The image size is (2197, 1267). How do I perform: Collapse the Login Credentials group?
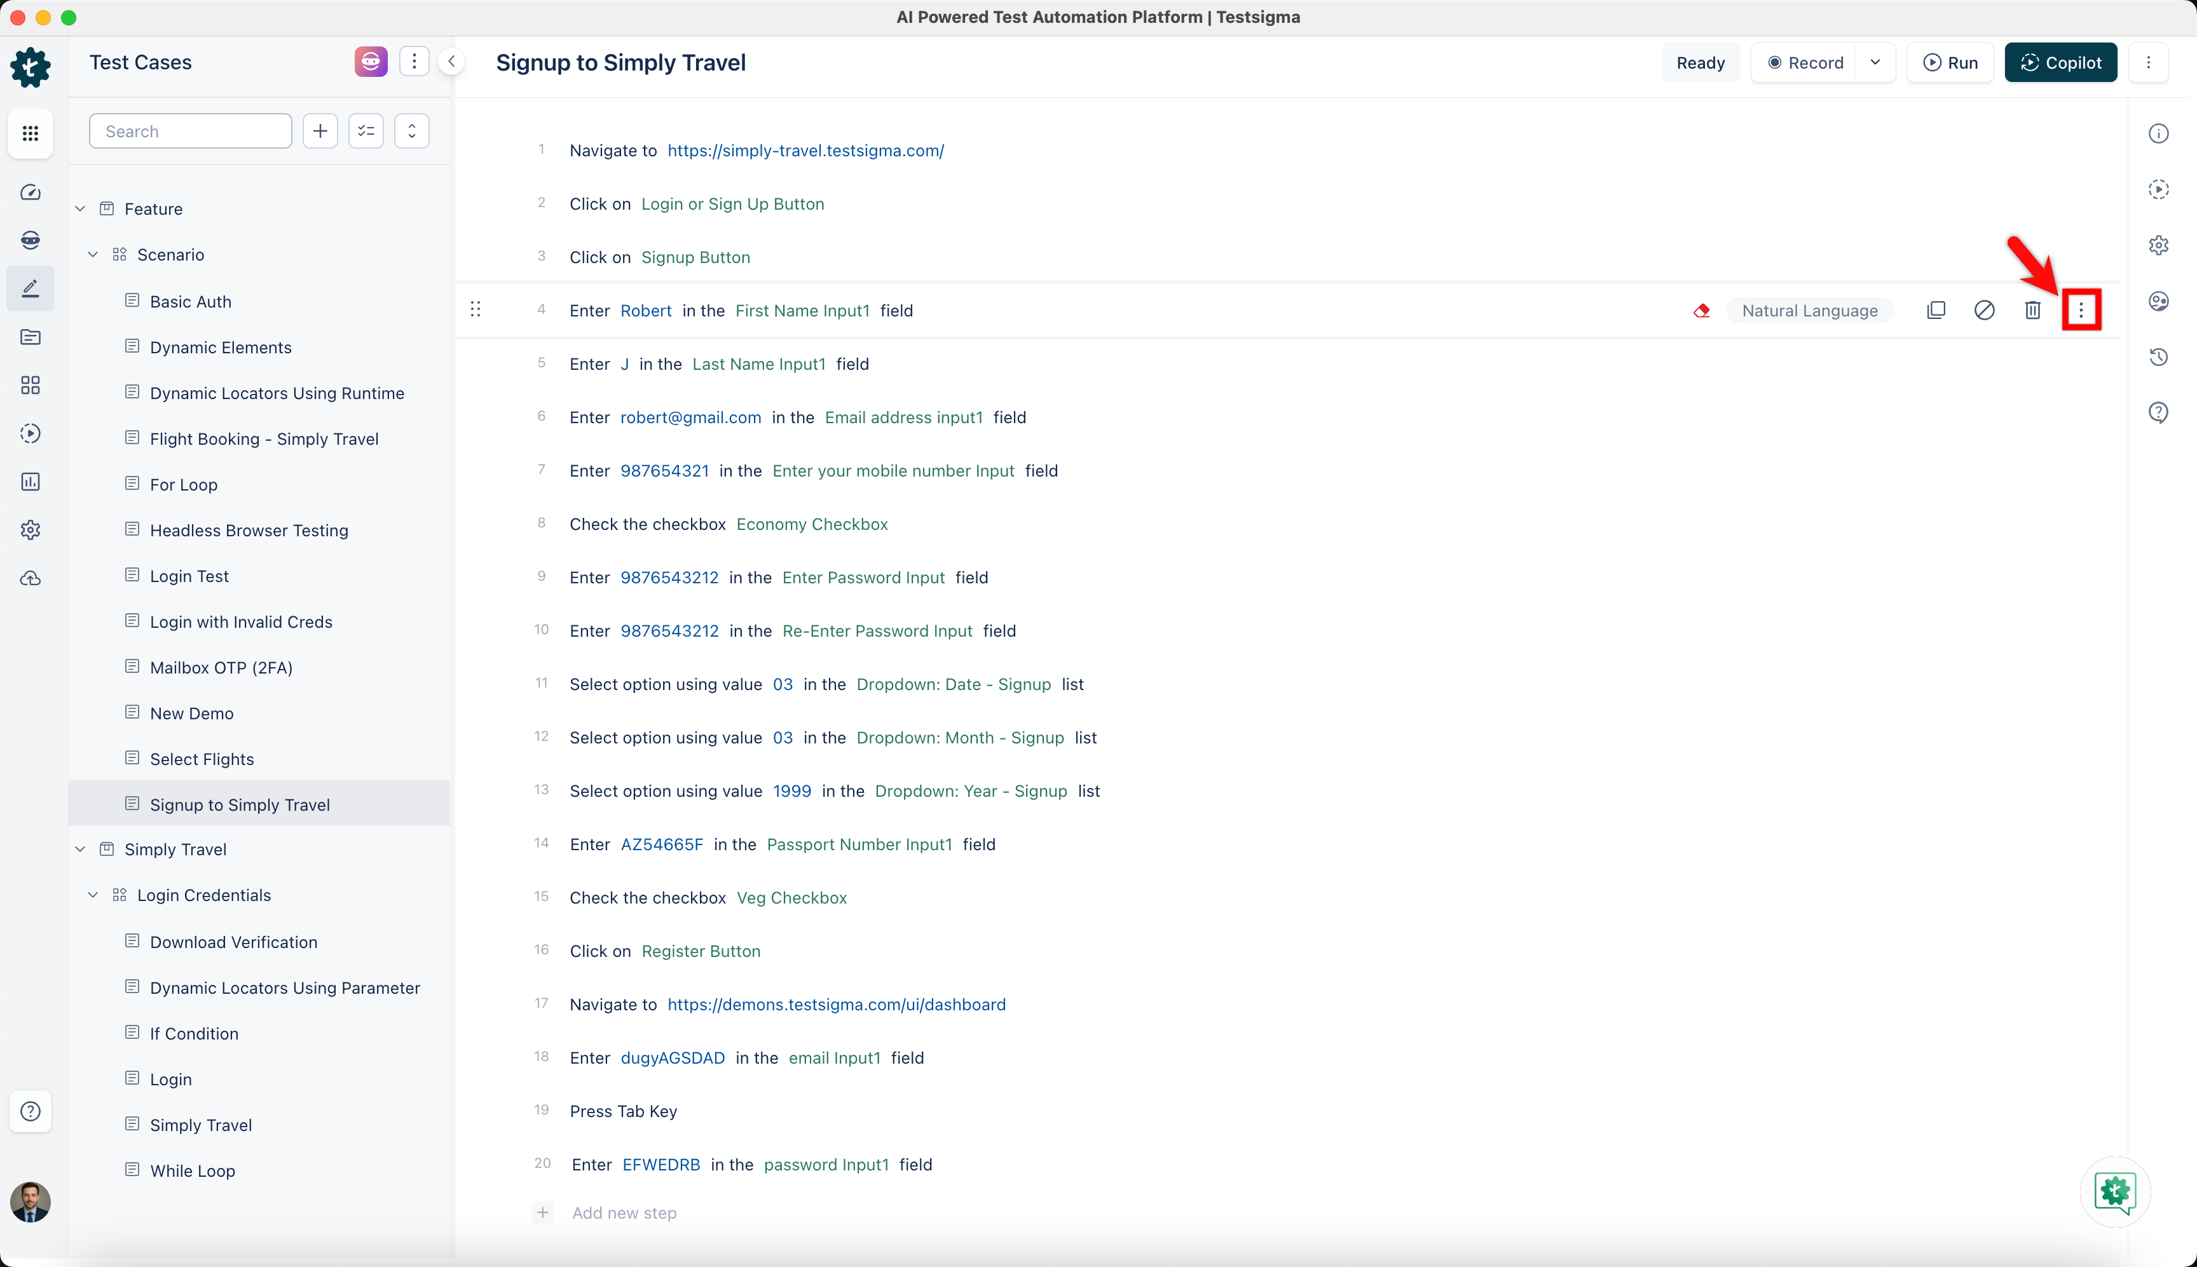(x=93, y=895)
